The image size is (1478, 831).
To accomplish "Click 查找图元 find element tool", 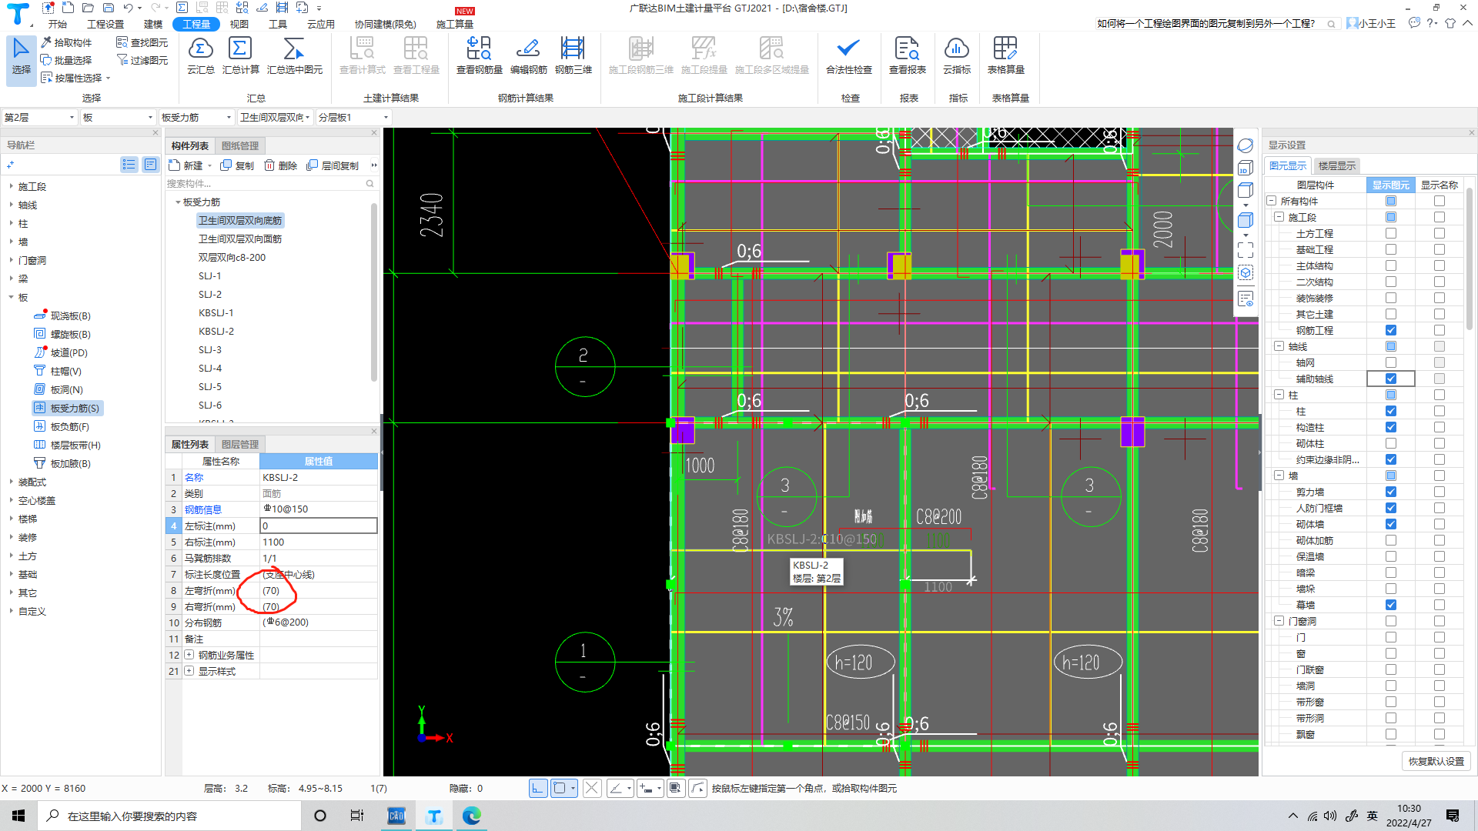I will coord(142,42).
